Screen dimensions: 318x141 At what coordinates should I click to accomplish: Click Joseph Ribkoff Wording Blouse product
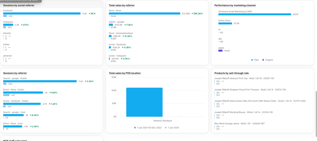coord(244,112)
